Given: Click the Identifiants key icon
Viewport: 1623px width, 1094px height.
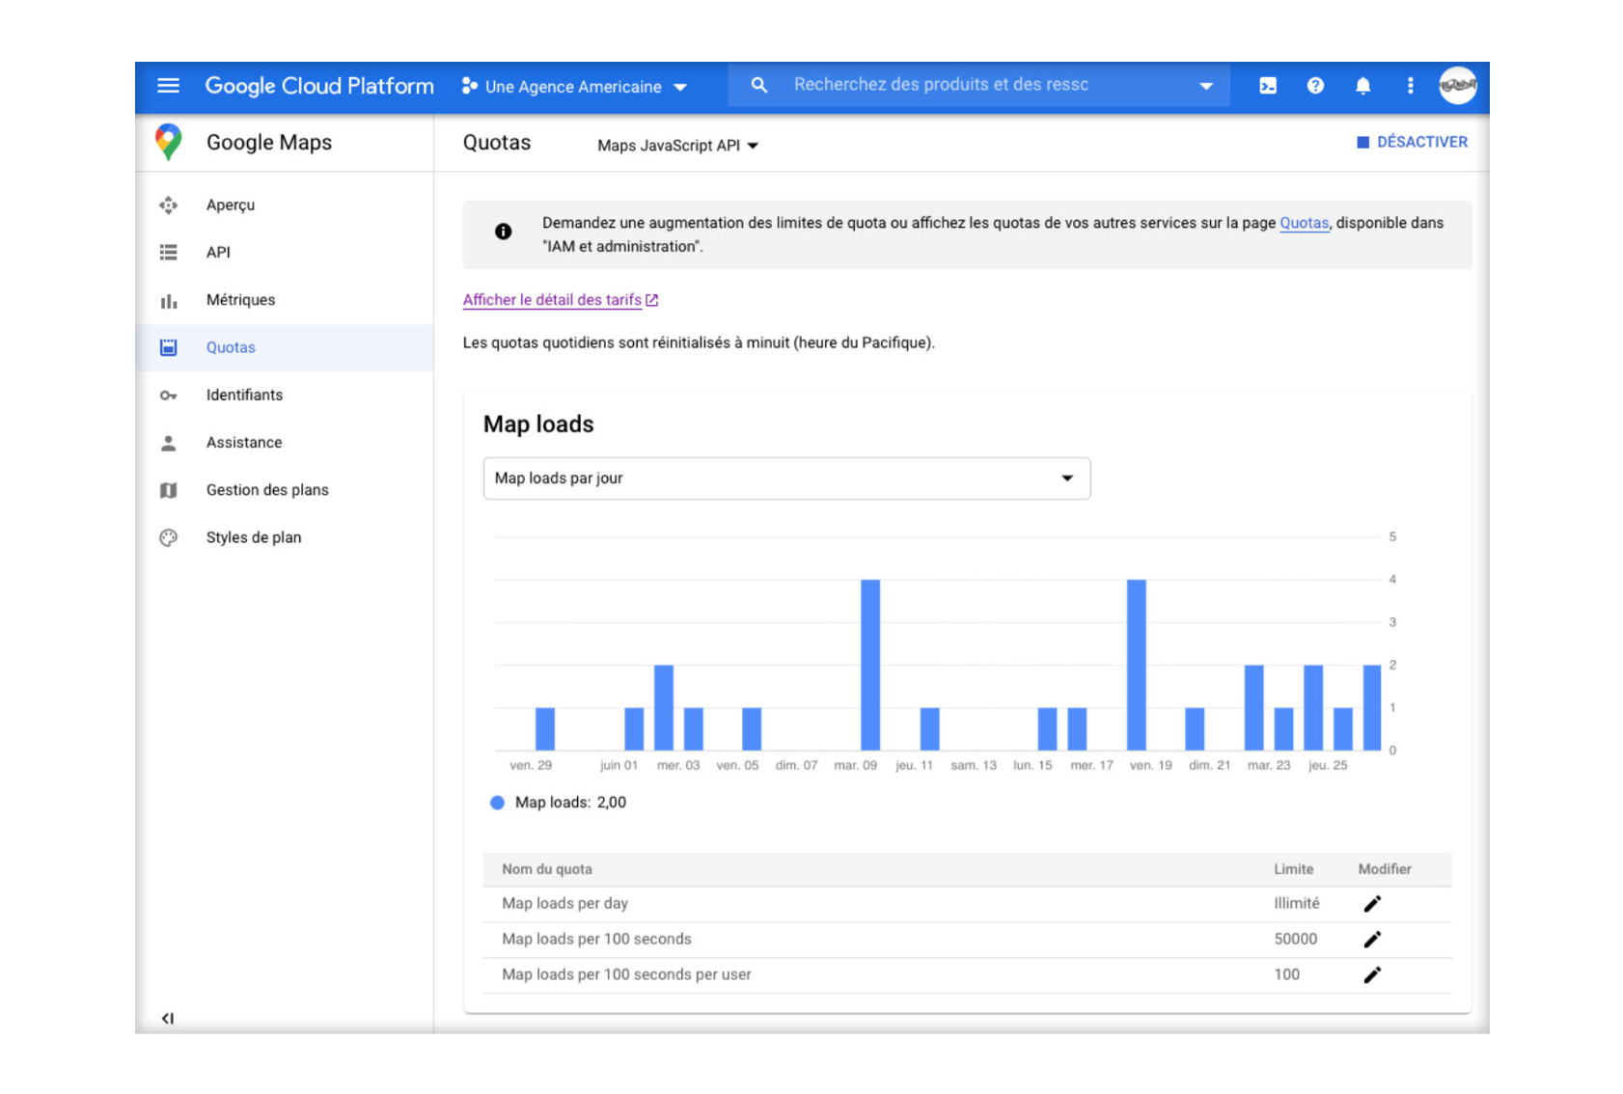Looking at the screenshot, I should [x=169, y=396].
